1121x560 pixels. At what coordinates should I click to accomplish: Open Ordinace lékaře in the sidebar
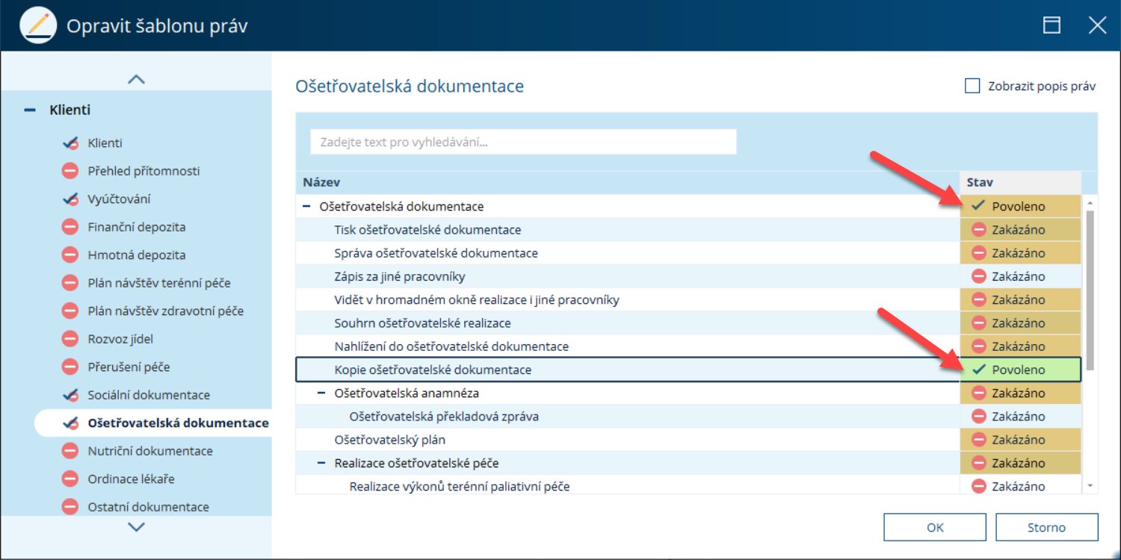point(131,479)
